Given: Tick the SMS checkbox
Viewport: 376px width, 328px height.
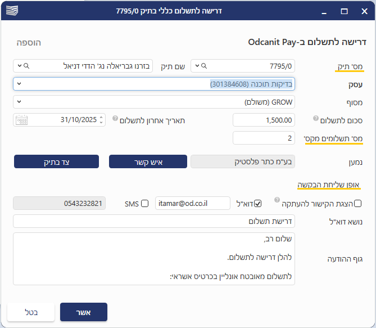Looking at the screenshot, I should (x=144, y=204).
